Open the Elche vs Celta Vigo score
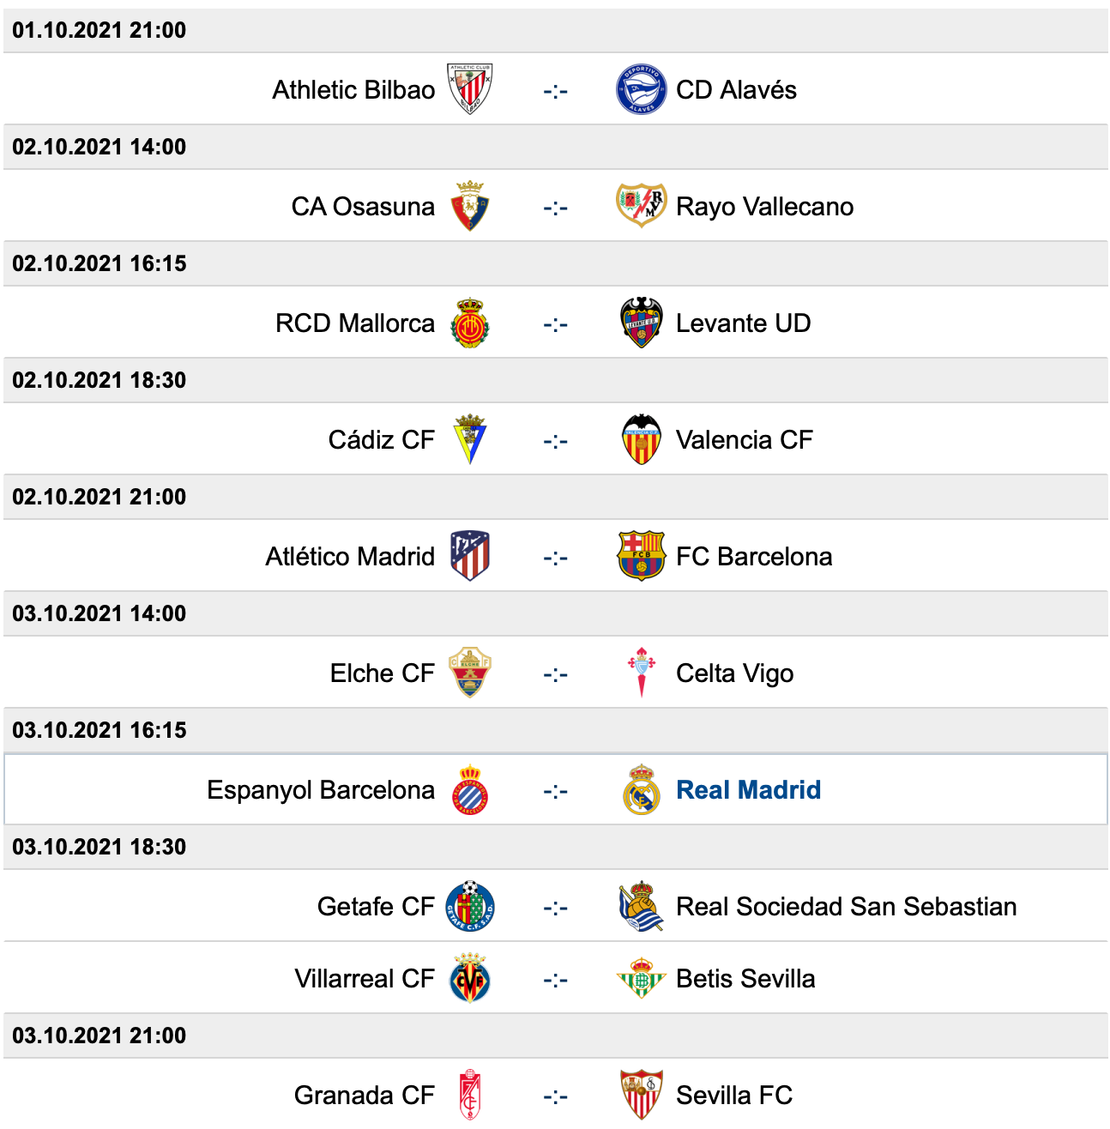Image resolution: width=1110 pixels, height=1129 pixels. pyautogui.click(x=555, y=673)
